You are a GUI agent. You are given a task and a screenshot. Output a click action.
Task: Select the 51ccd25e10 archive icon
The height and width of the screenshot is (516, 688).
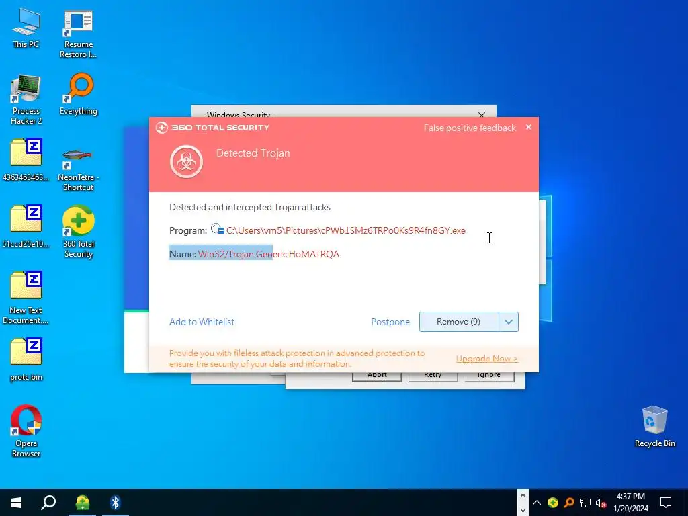point(26,226)
